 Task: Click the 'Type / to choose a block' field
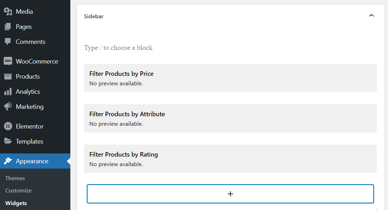230,48
